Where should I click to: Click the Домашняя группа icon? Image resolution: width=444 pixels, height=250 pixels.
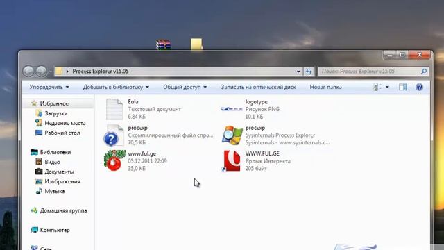click(x=34, y=210)
